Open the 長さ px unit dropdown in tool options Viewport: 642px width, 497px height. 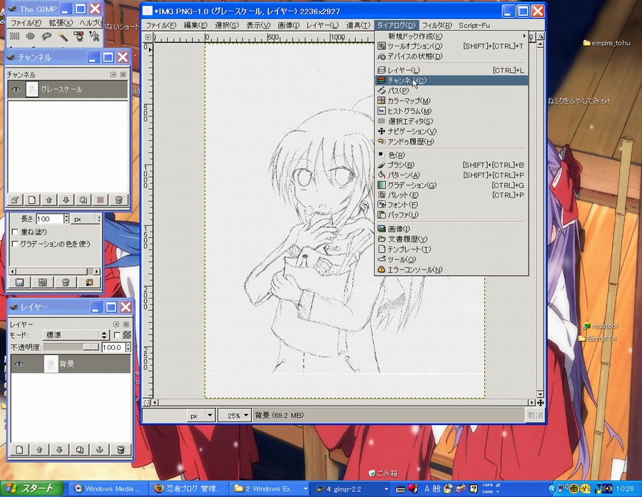[86, 219]
